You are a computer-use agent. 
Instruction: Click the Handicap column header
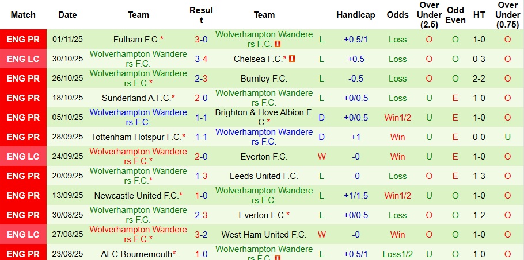(x=355, y=15)
